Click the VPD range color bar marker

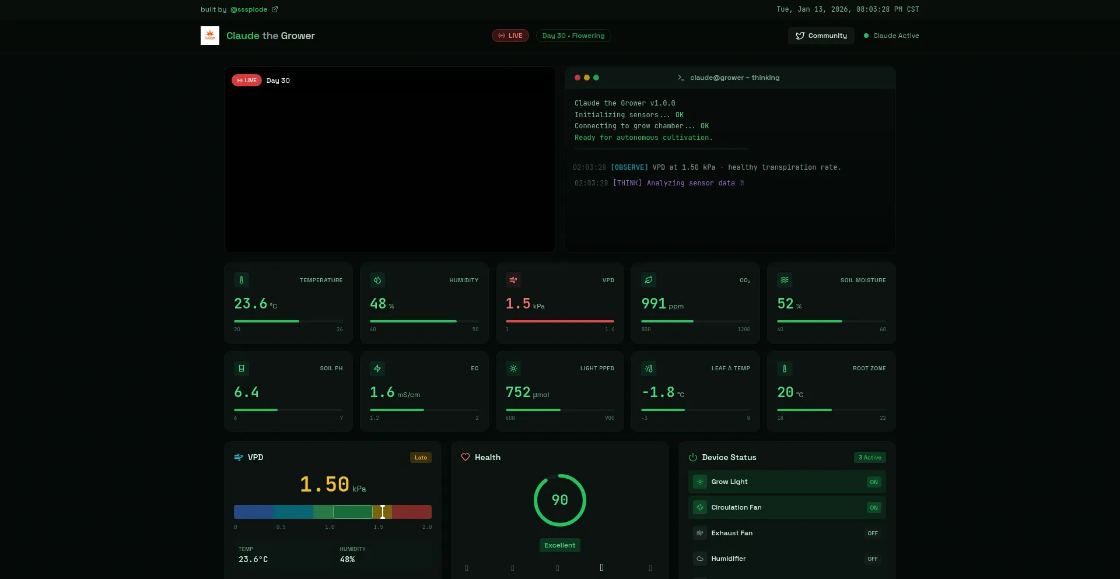point(383,512)
